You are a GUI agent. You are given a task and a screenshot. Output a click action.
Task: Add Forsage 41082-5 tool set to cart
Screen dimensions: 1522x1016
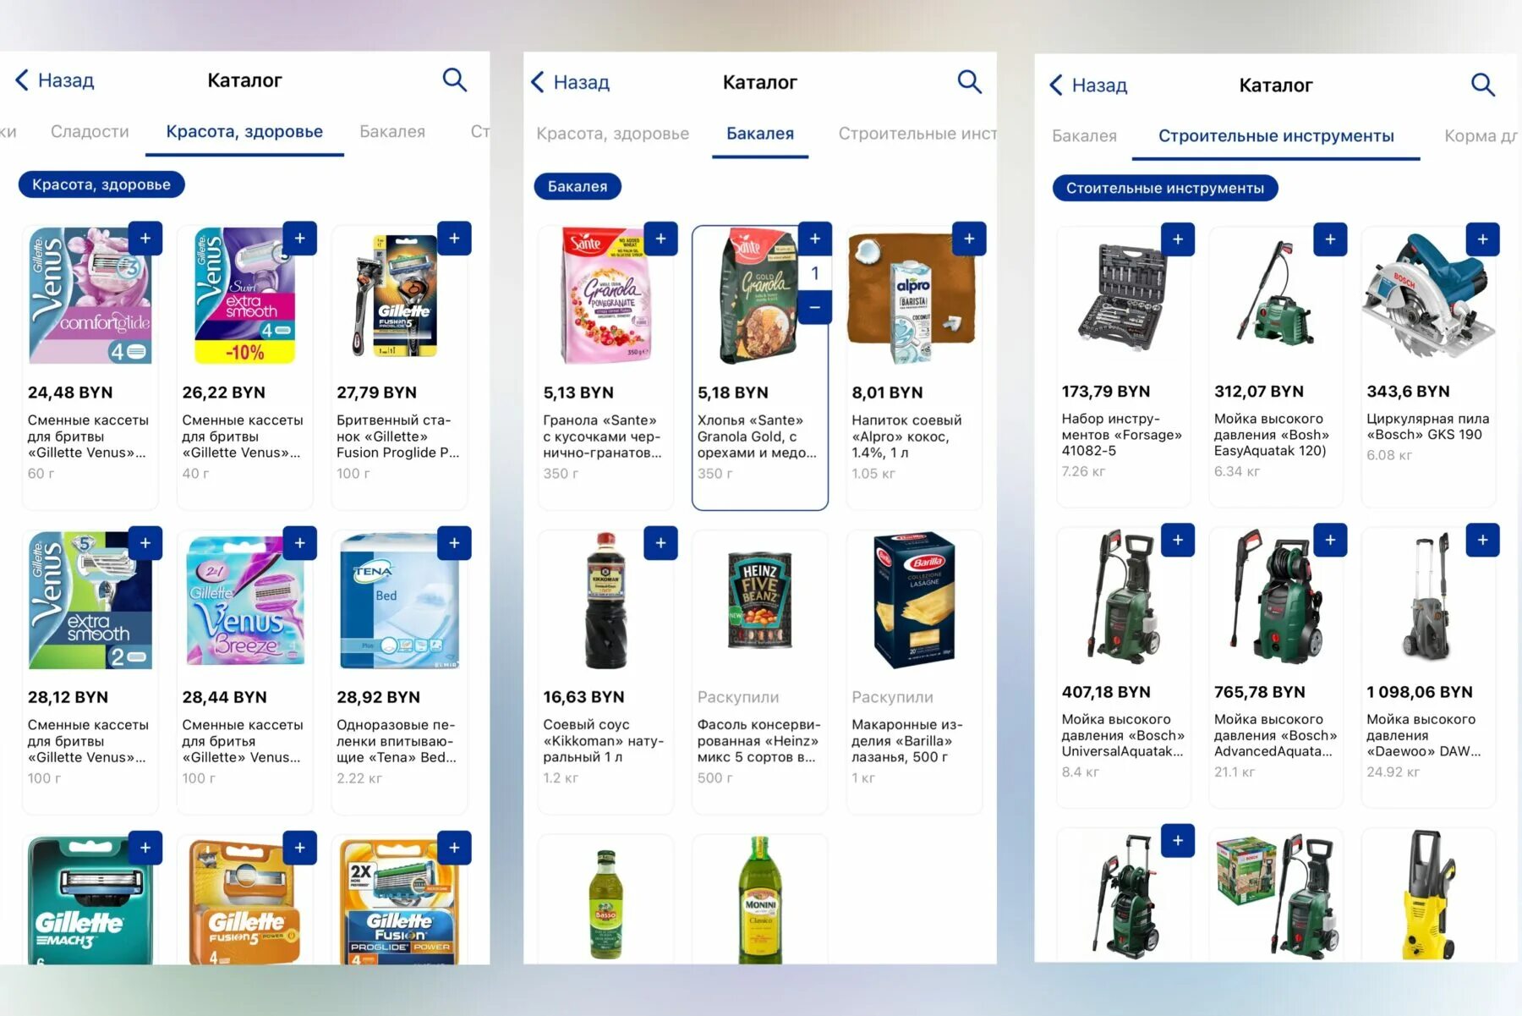point(1178,239)
